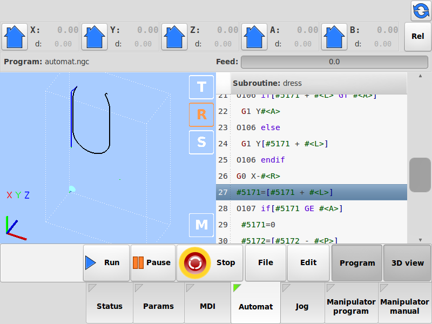Select code line 28 'O107 if[#5171 GE #<A>]'
The height and width of the screenshot is (324, 432).
312,208
